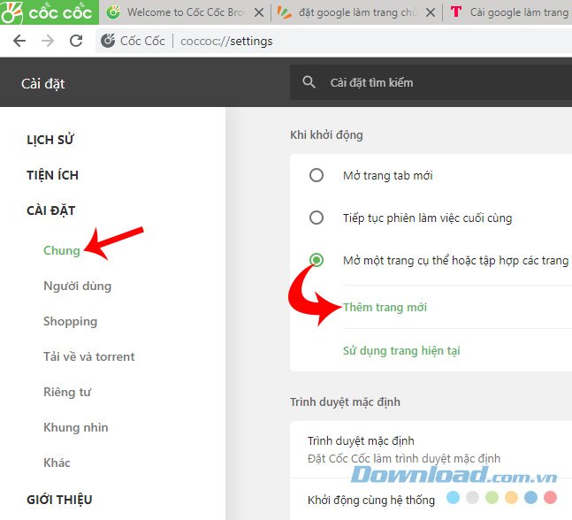Close the 'đặt google làm trang chủ' tab

pyautogui.click(x=431, y=12)
